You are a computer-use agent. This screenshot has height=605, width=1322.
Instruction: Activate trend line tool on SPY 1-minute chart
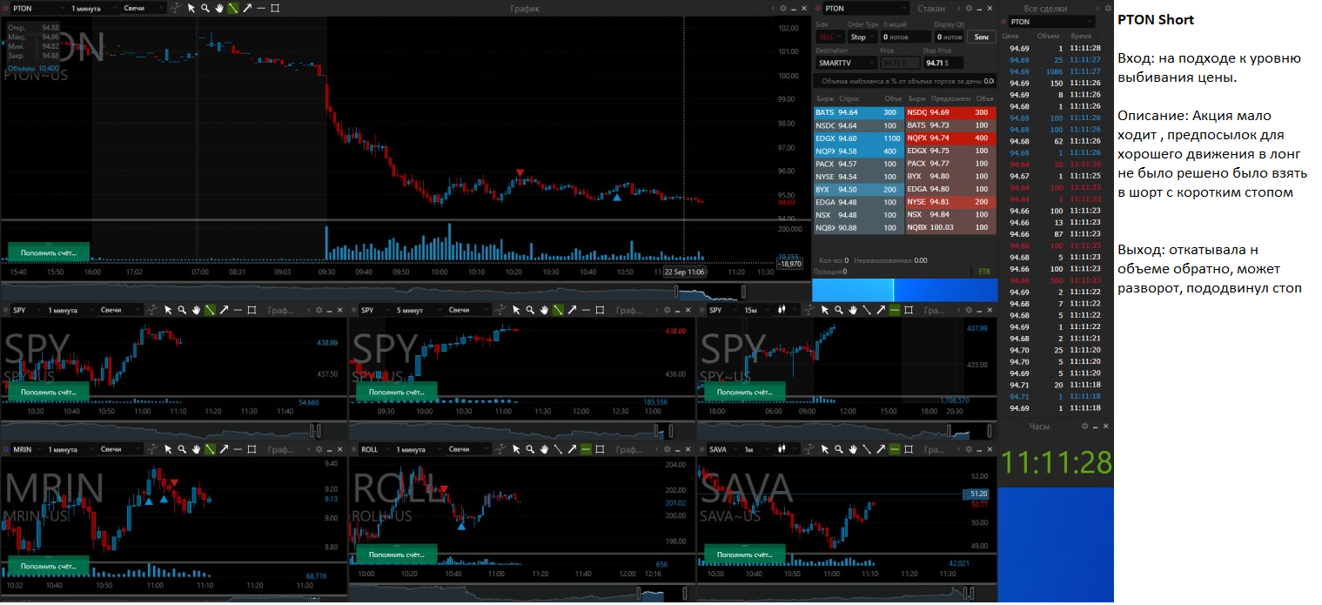(210, 310)
